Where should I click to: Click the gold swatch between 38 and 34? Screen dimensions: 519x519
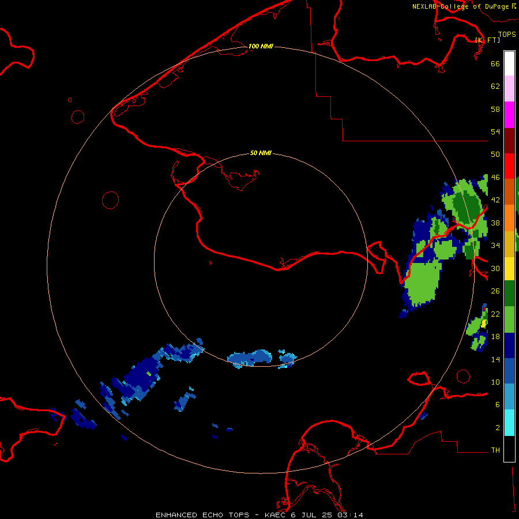pyautogui.click(x=509, y=243)
